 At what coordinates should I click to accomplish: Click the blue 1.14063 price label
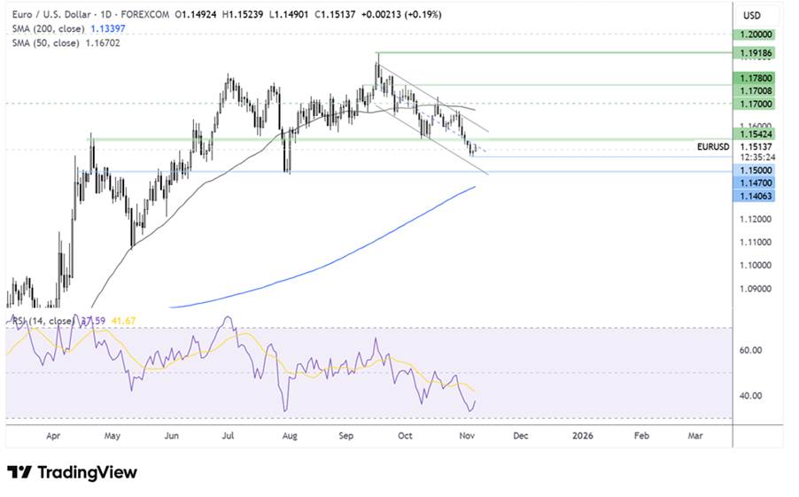point(754,196)
